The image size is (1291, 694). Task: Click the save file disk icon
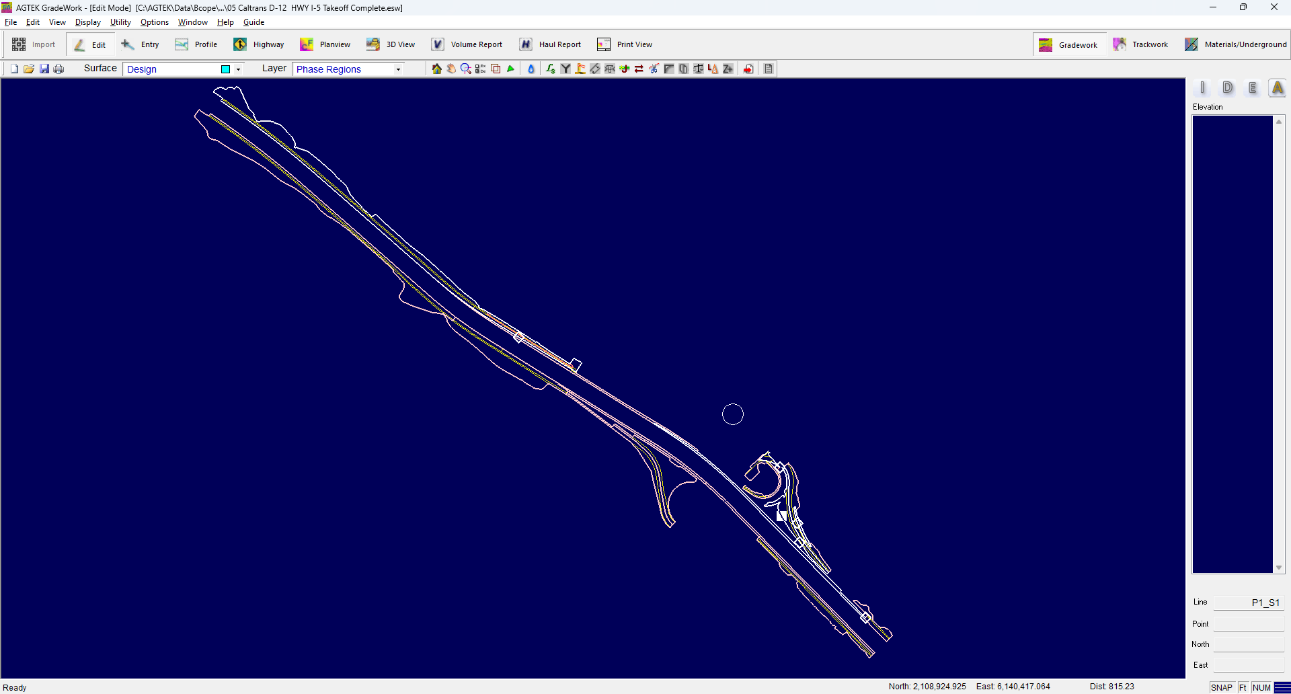click(44, 69)
